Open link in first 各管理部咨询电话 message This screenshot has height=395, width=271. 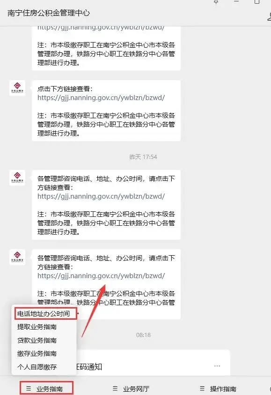[x=101, y=196]
